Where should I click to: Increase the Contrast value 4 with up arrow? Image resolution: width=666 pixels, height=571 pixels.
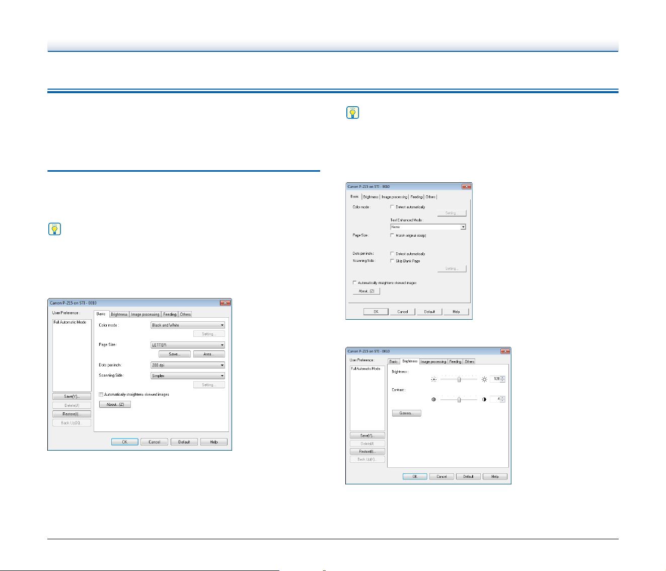tap(502, 398)
